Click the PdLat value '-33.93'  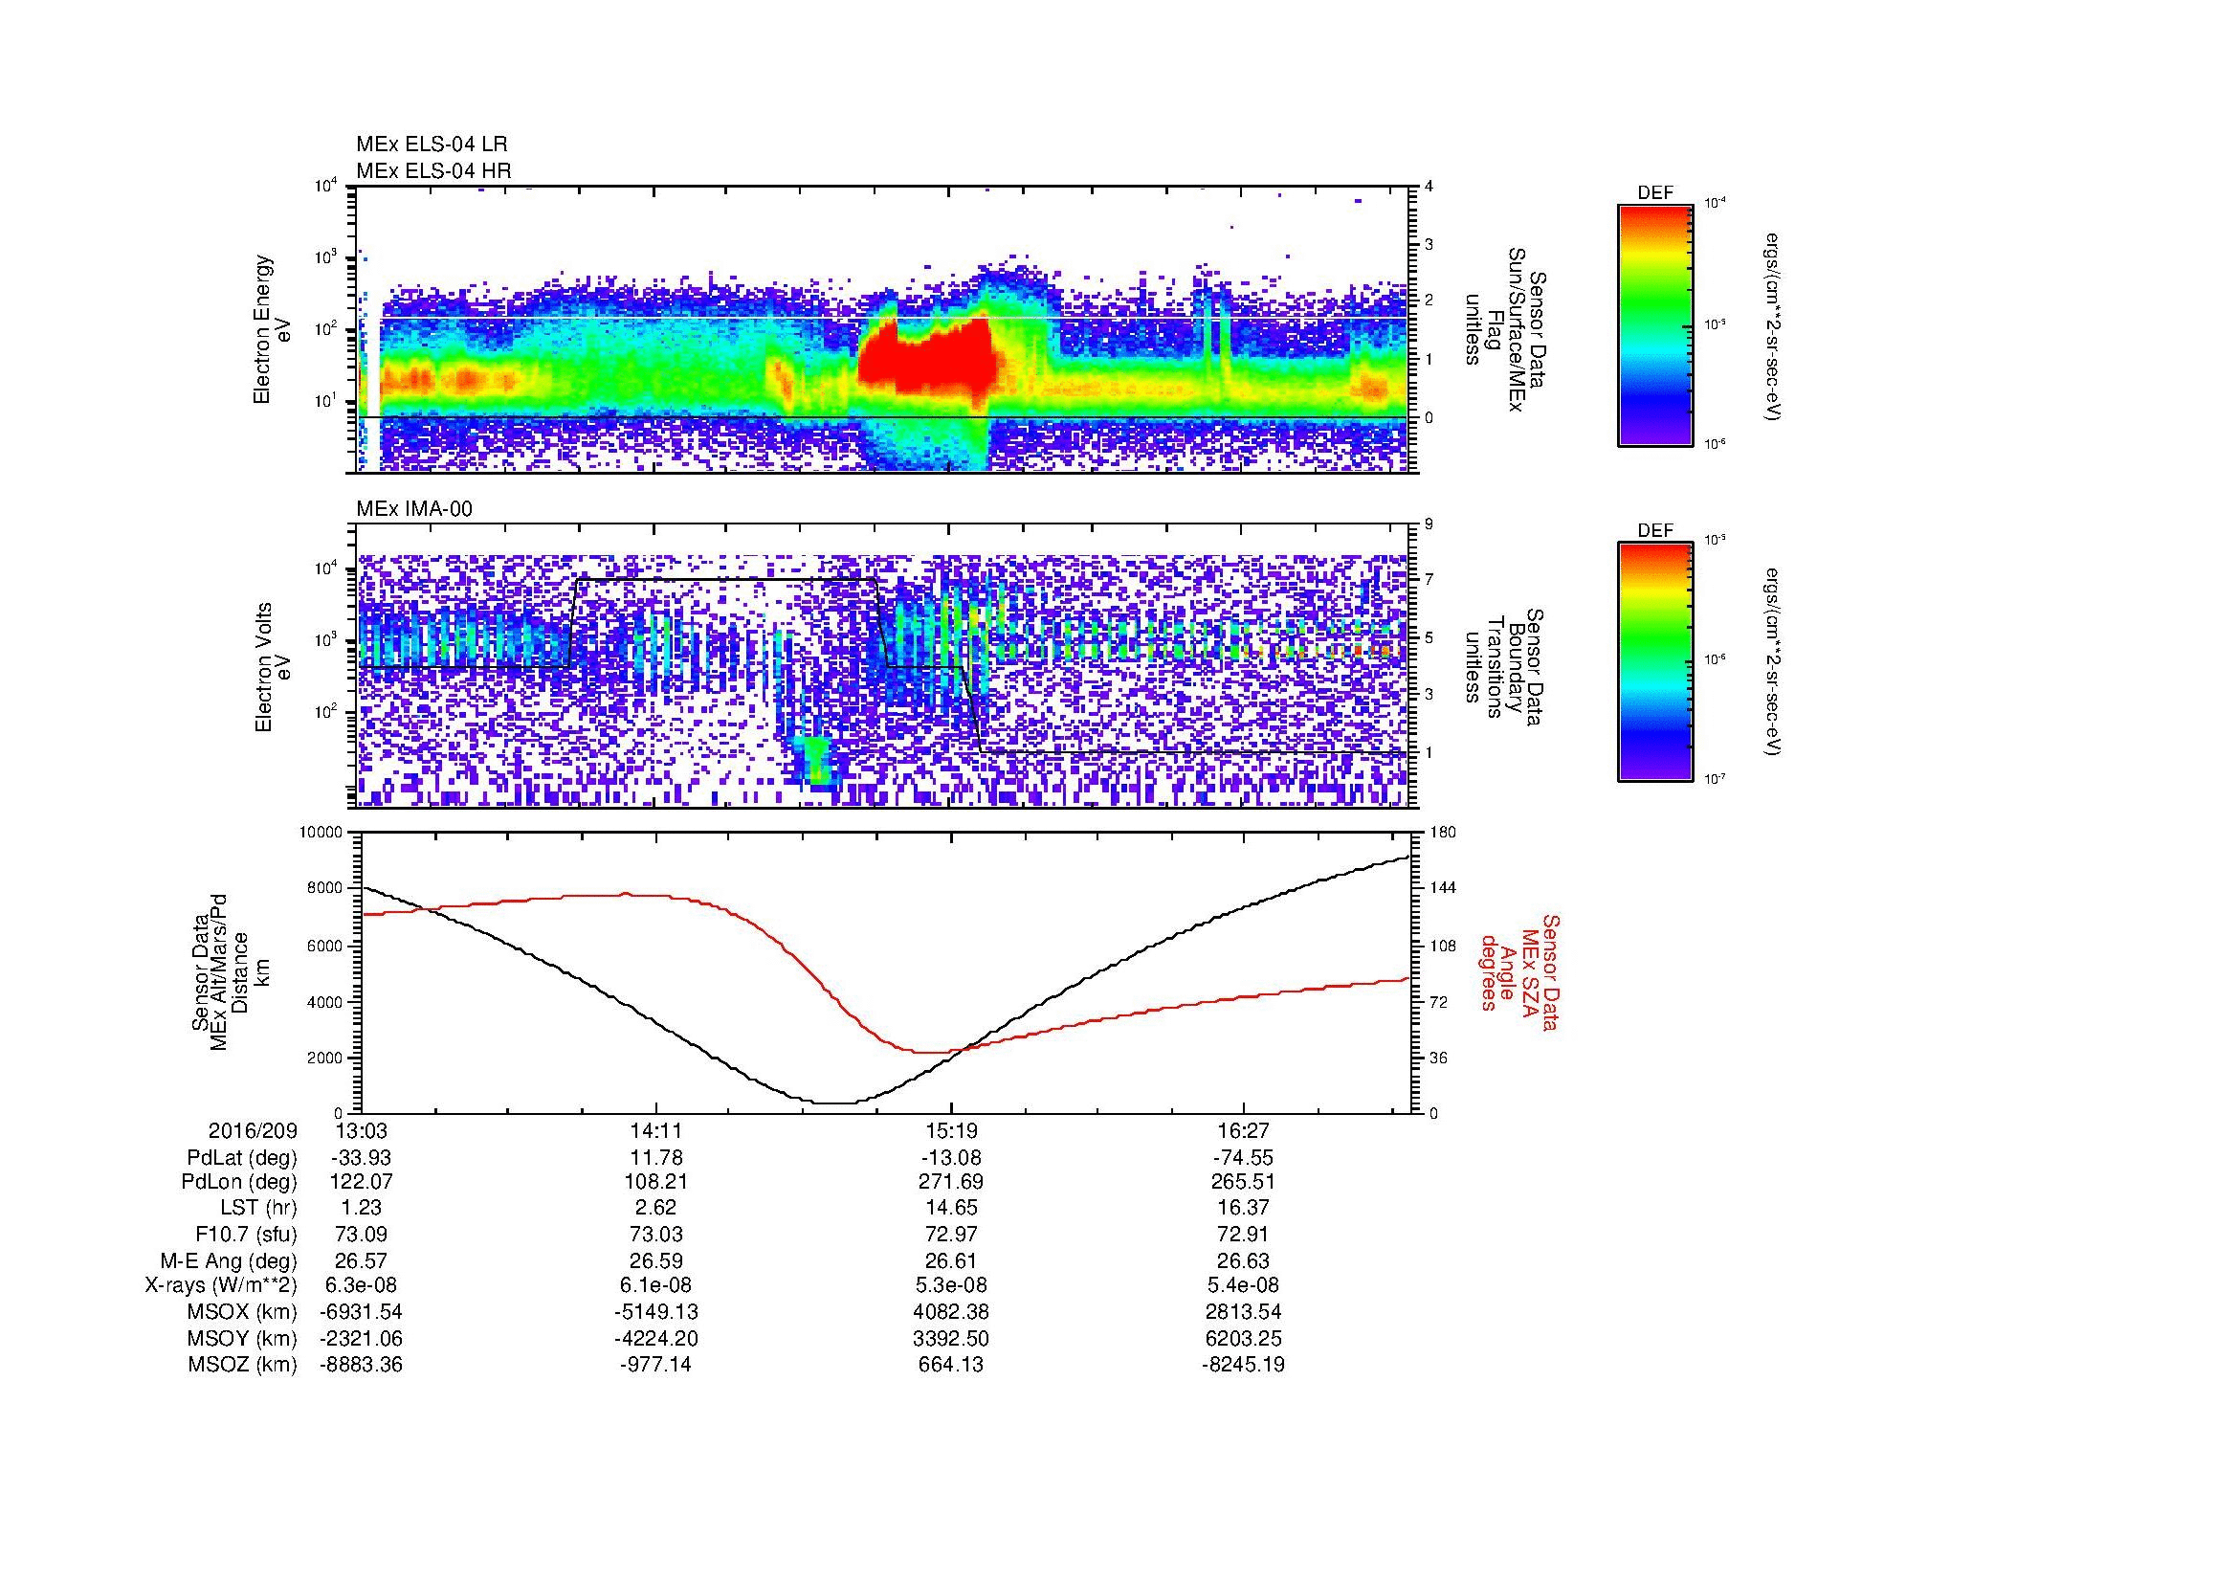coord(361,1158)
